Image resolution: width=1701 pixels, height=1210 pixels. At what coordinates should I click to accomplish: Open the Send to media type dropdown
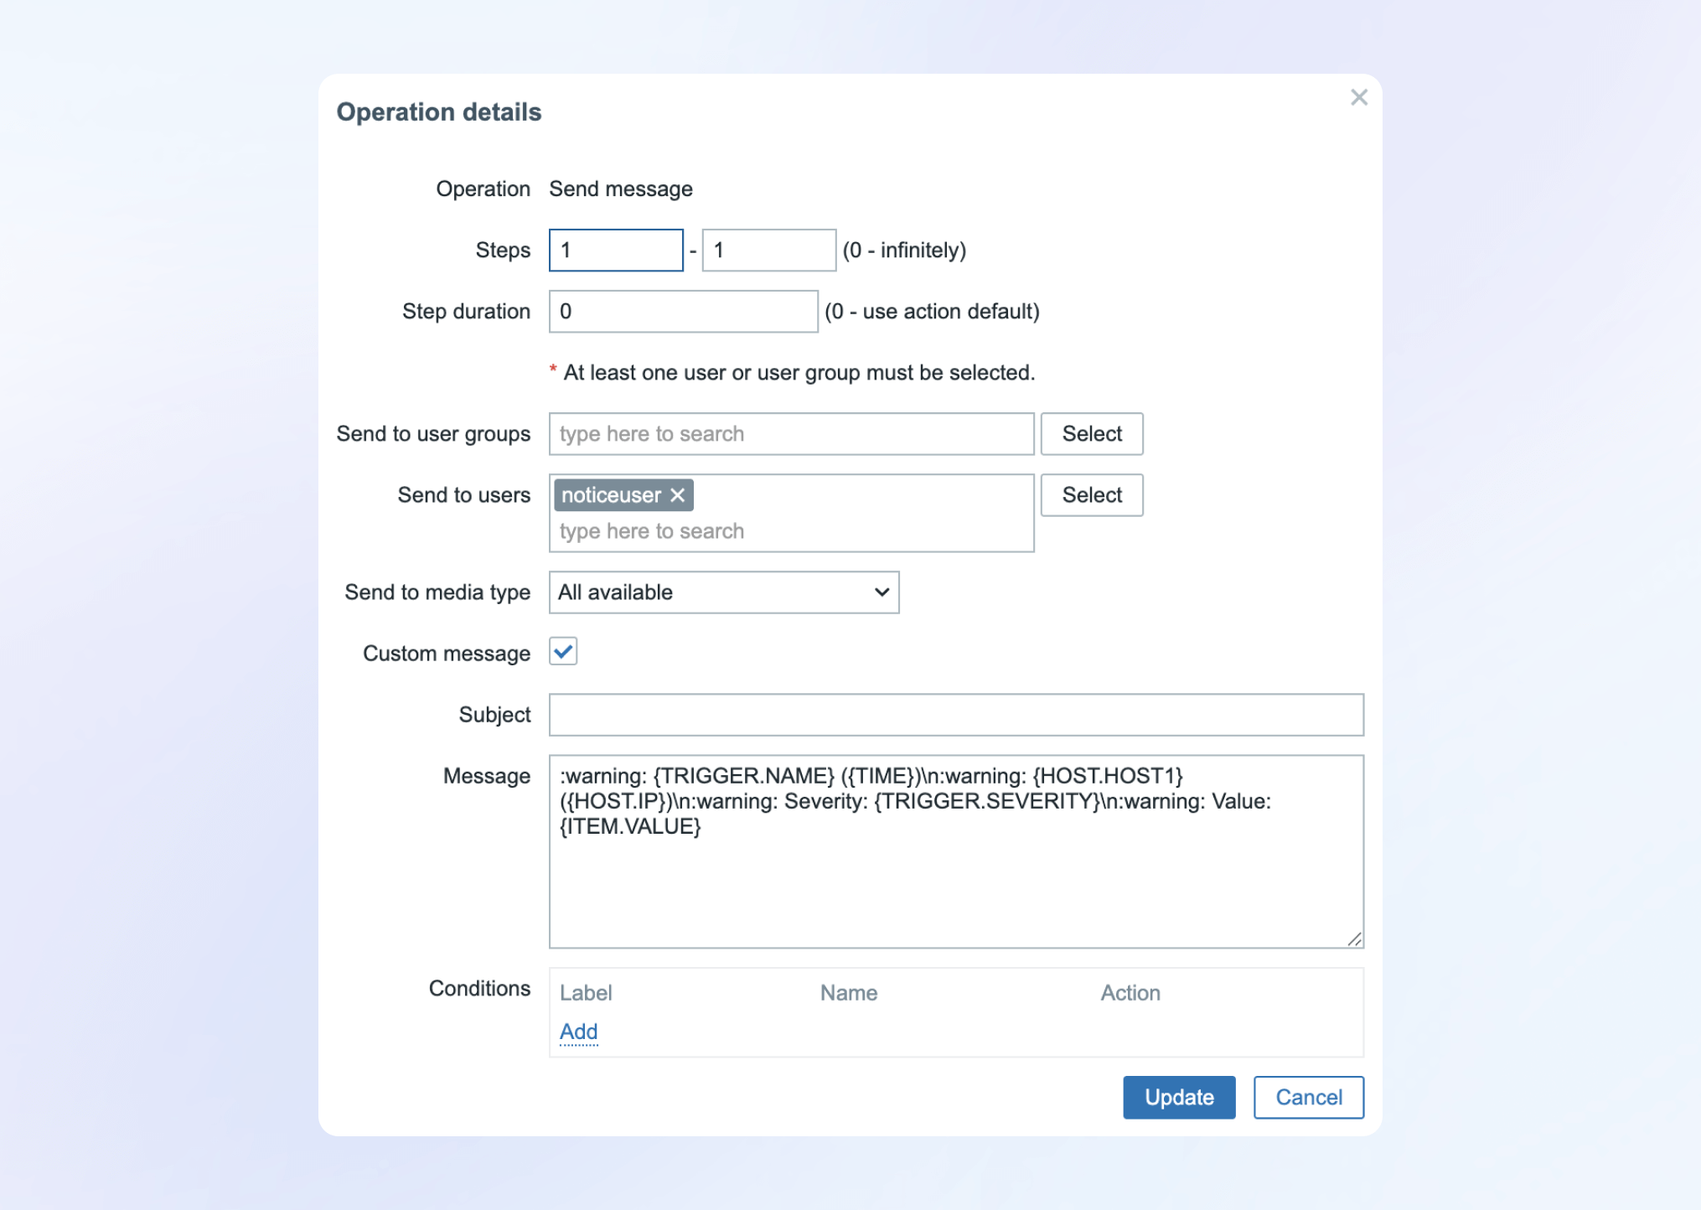pos(722,592)
